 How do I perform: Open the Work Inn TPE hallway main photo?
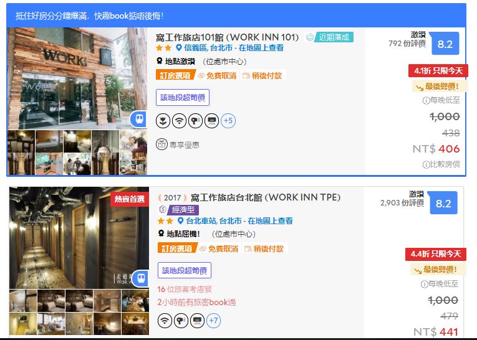click(79, 238)
